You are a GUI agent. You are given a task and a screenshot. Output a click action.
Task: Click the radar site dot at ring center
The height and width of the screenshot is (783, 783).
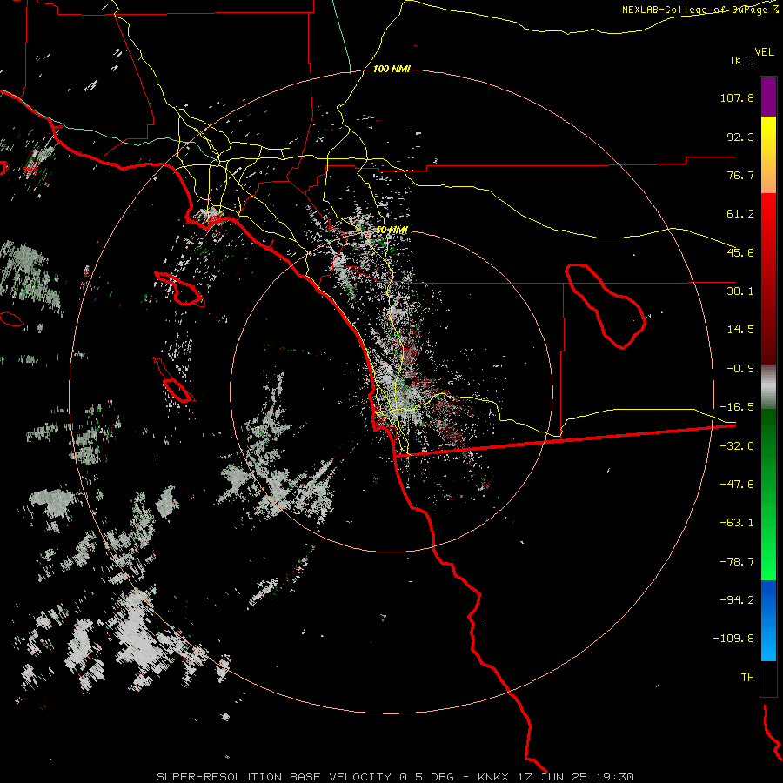[x=408, y=381]
